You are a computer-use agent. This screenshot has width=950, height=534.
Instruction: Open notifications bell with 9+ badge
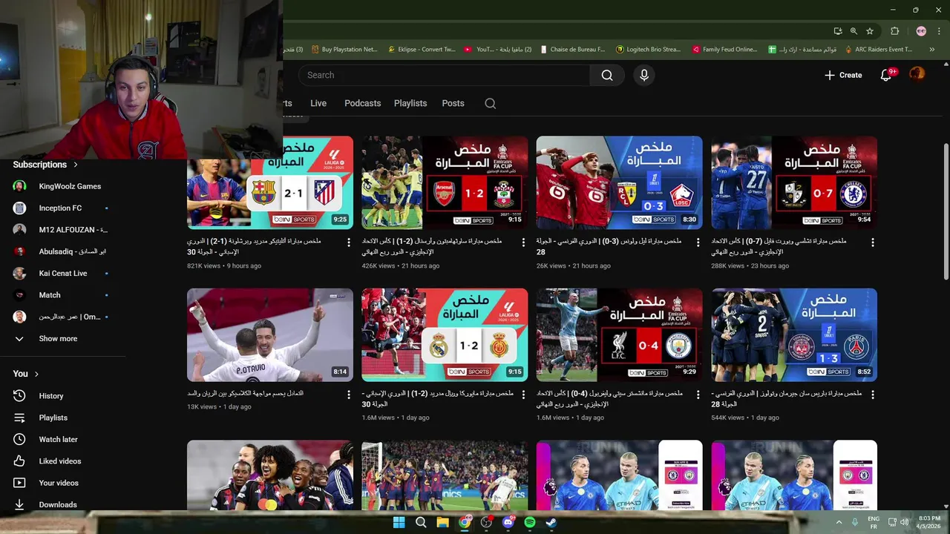click(x=886, y=75)
